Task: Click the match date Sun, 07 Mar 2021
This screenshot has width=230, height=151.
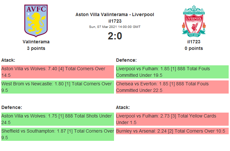Action: tap(115, 27)
